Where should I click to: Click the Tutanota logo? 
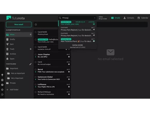tap(16, 18)
